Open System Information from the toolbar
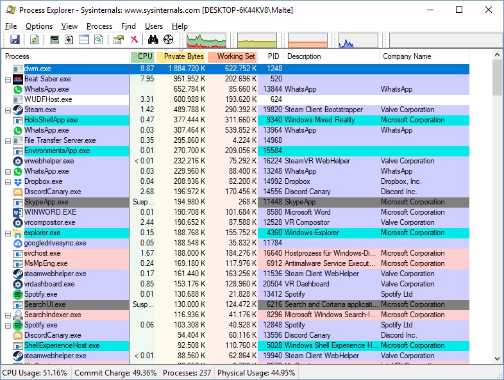Viewport: 504px width, 380px height. 55,40
